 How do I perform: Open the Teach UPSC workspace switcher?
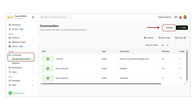coord(18,17)
